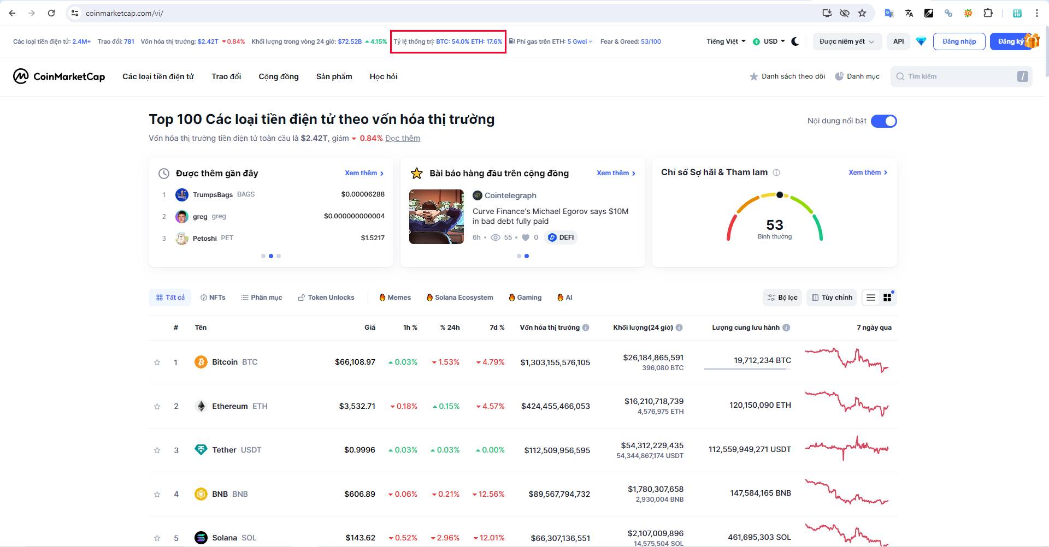This screenshot has height=547, width=1049.
Task: Open the Các loại tiền điện tử menu
Action: 158,76
